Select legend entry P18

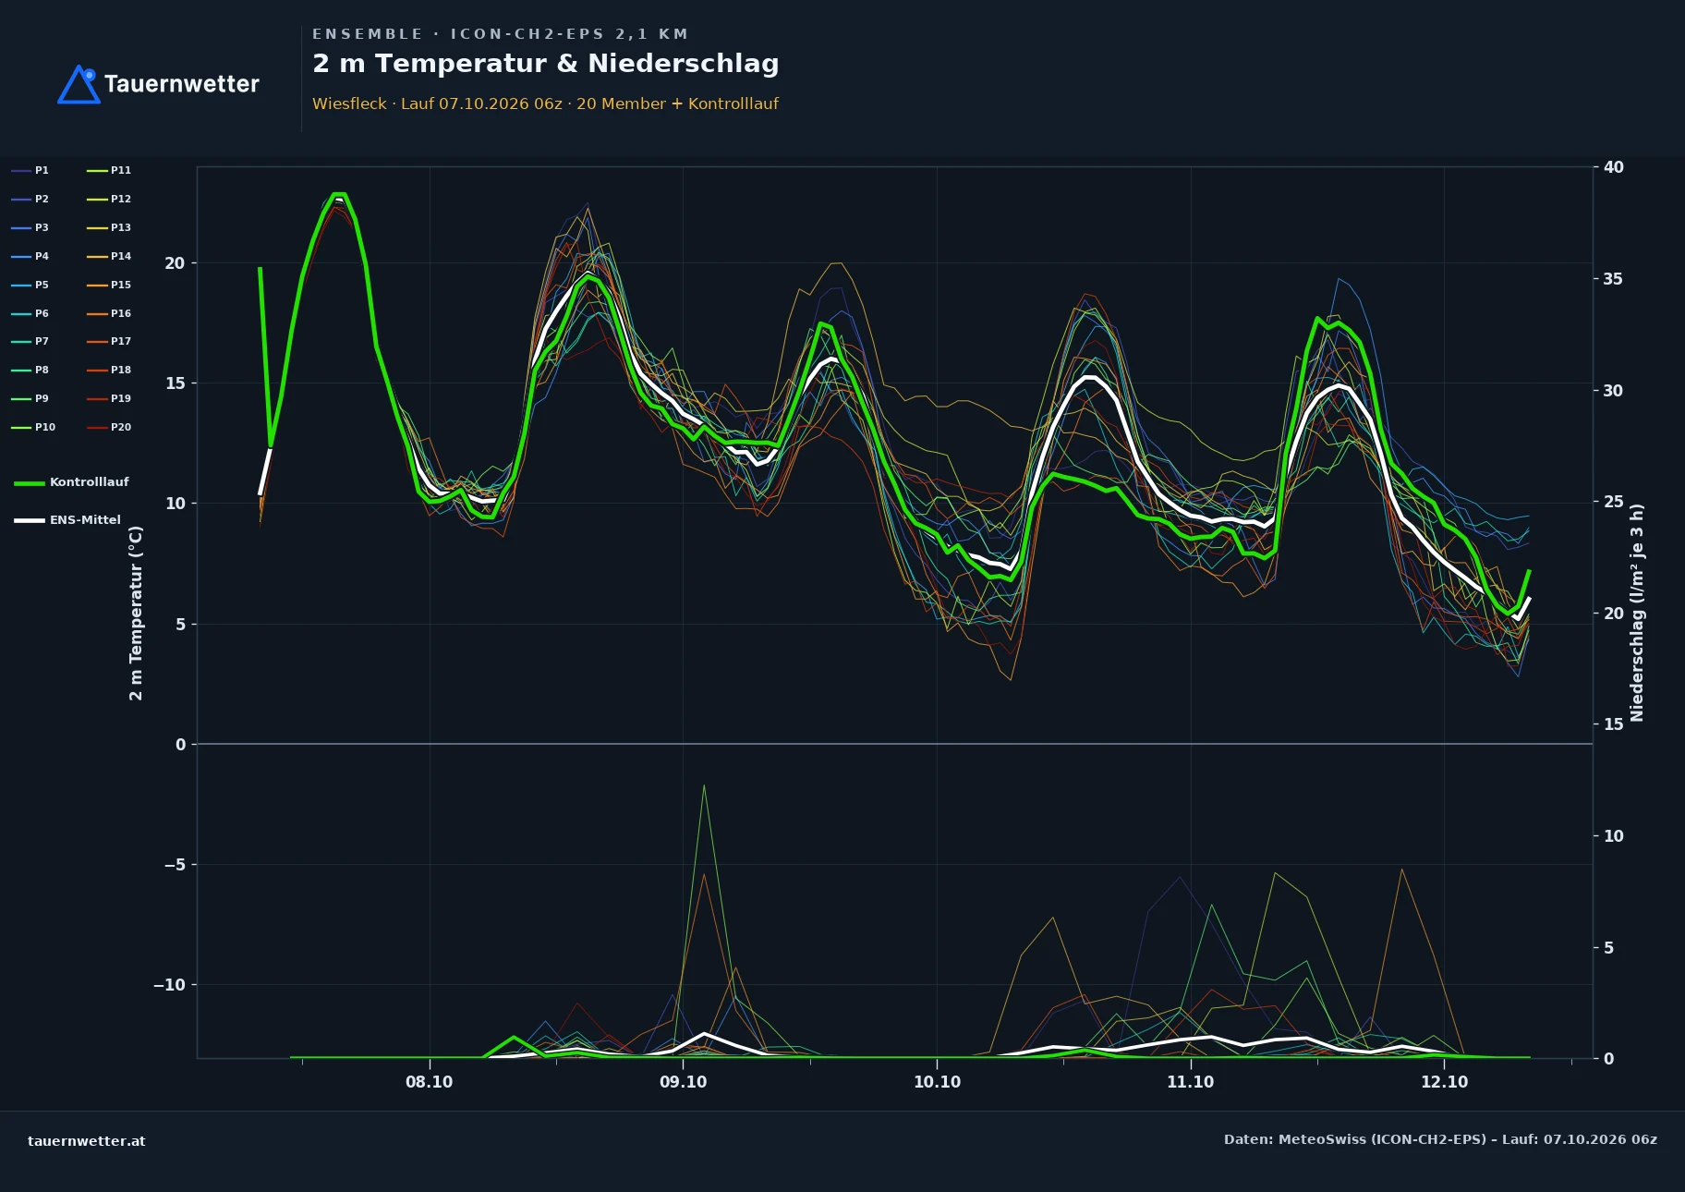109,370
